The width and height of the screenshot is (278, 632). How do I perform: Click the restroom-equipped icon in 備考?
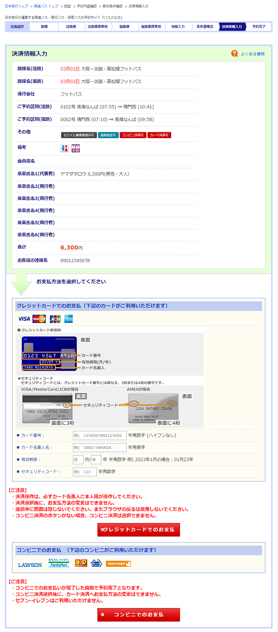[x=64, y=148]
